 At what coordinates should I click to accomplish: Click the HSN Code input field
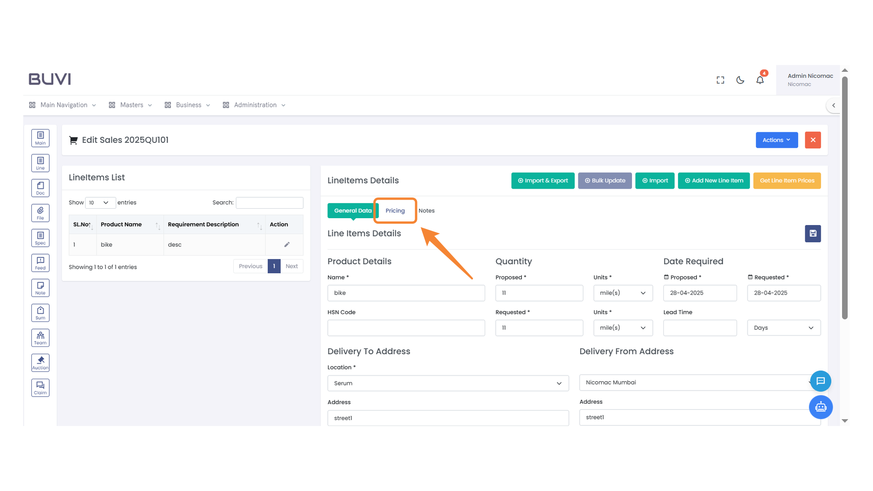point(406,328)
